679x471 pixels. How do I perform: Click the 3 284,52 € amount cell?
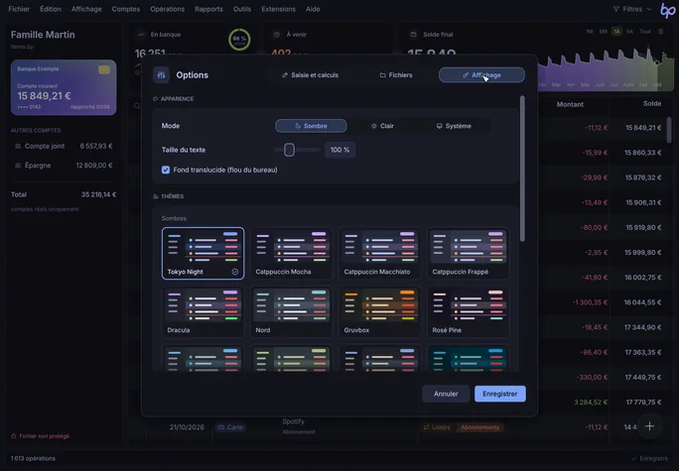point(591,403)
